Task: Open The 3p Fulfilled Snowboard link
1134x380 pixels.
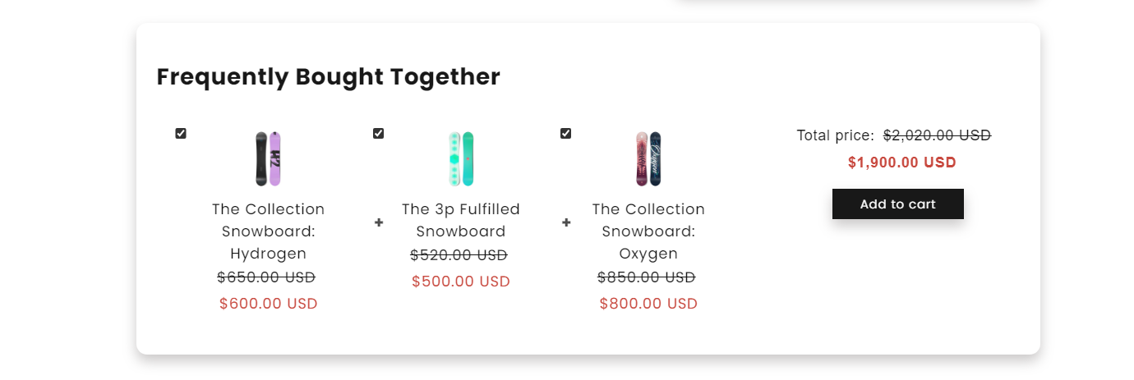Action: pos(461,220)
